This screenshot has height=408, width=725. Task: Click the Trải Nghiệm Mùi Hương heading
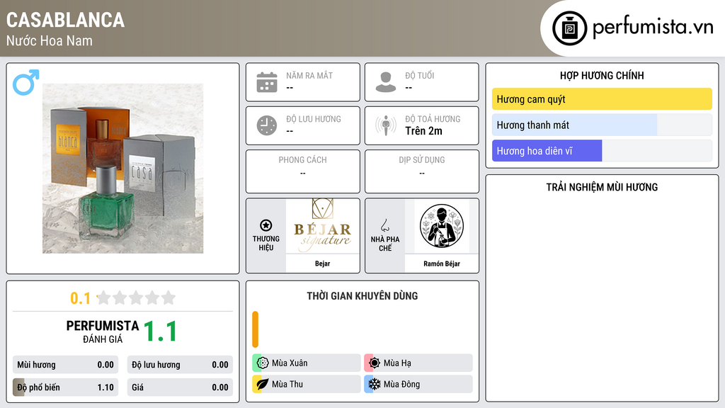click(x=602, y=187)
